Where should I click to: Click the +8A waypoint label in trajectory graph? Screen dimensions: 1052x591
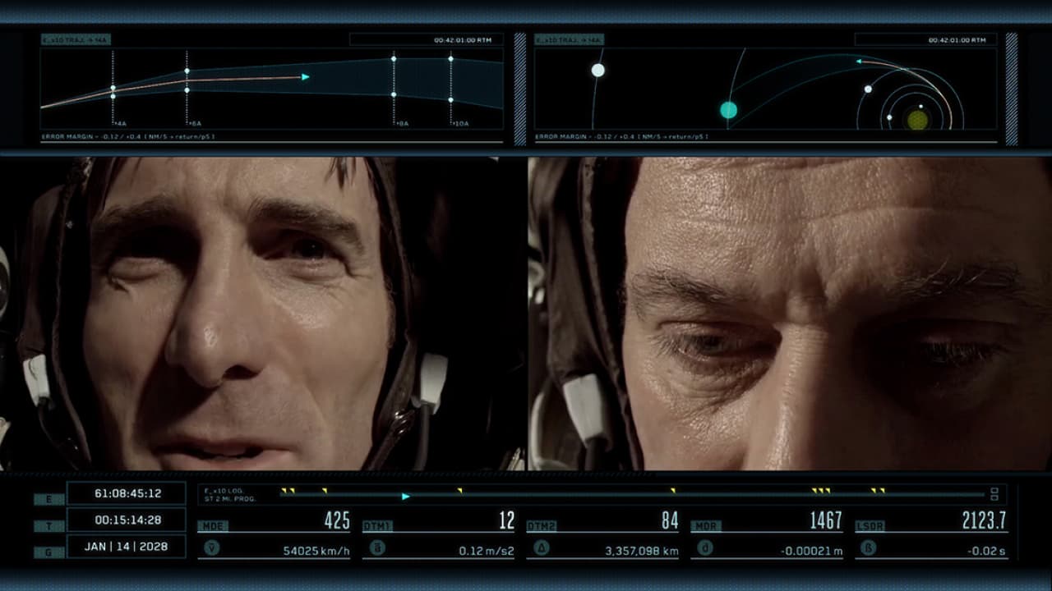(x=402, y=123)
